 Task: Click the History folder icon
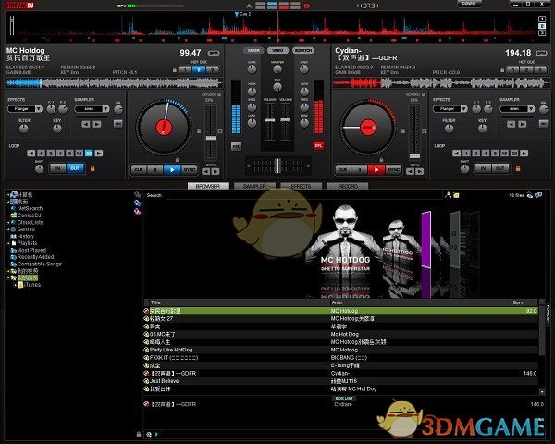(14, 236)
